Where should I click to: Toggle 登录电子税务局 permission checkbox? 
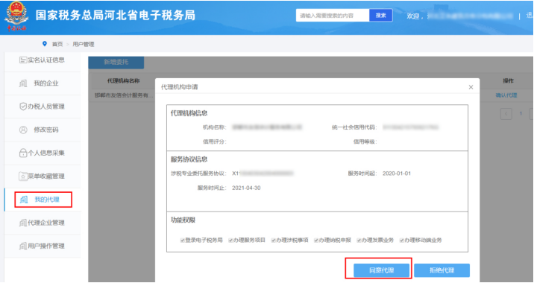click(183, 240)
